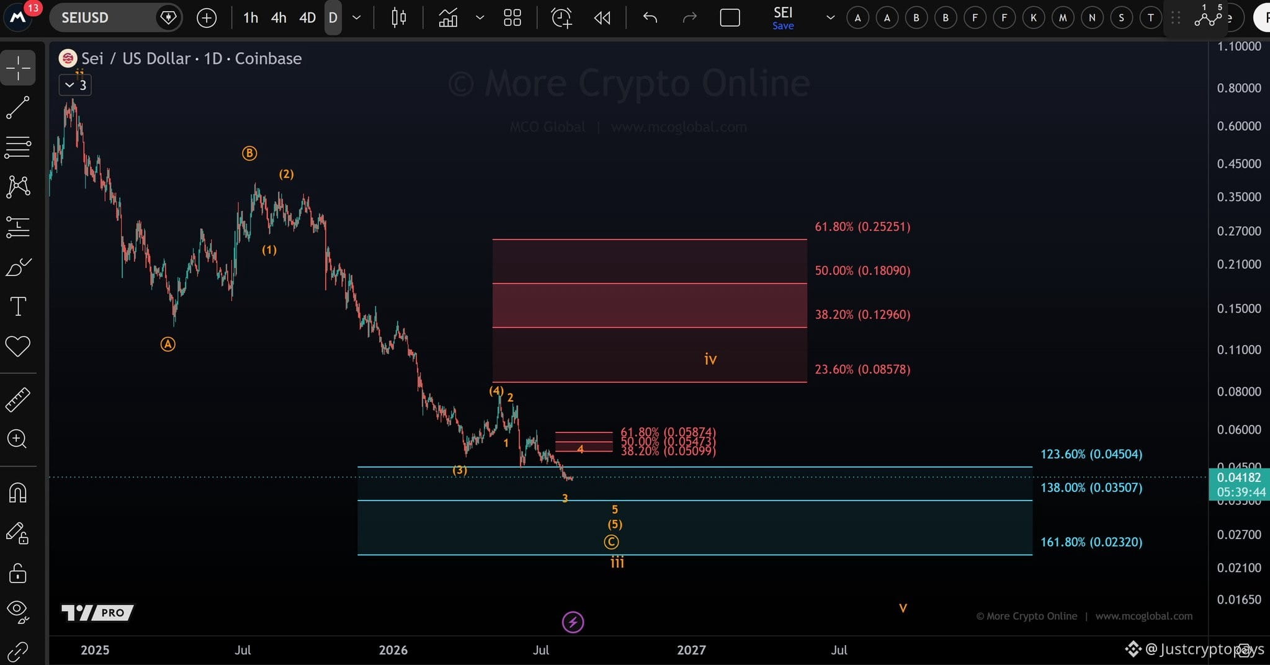Toggle lock all drawings

click(x=18, y=573)
